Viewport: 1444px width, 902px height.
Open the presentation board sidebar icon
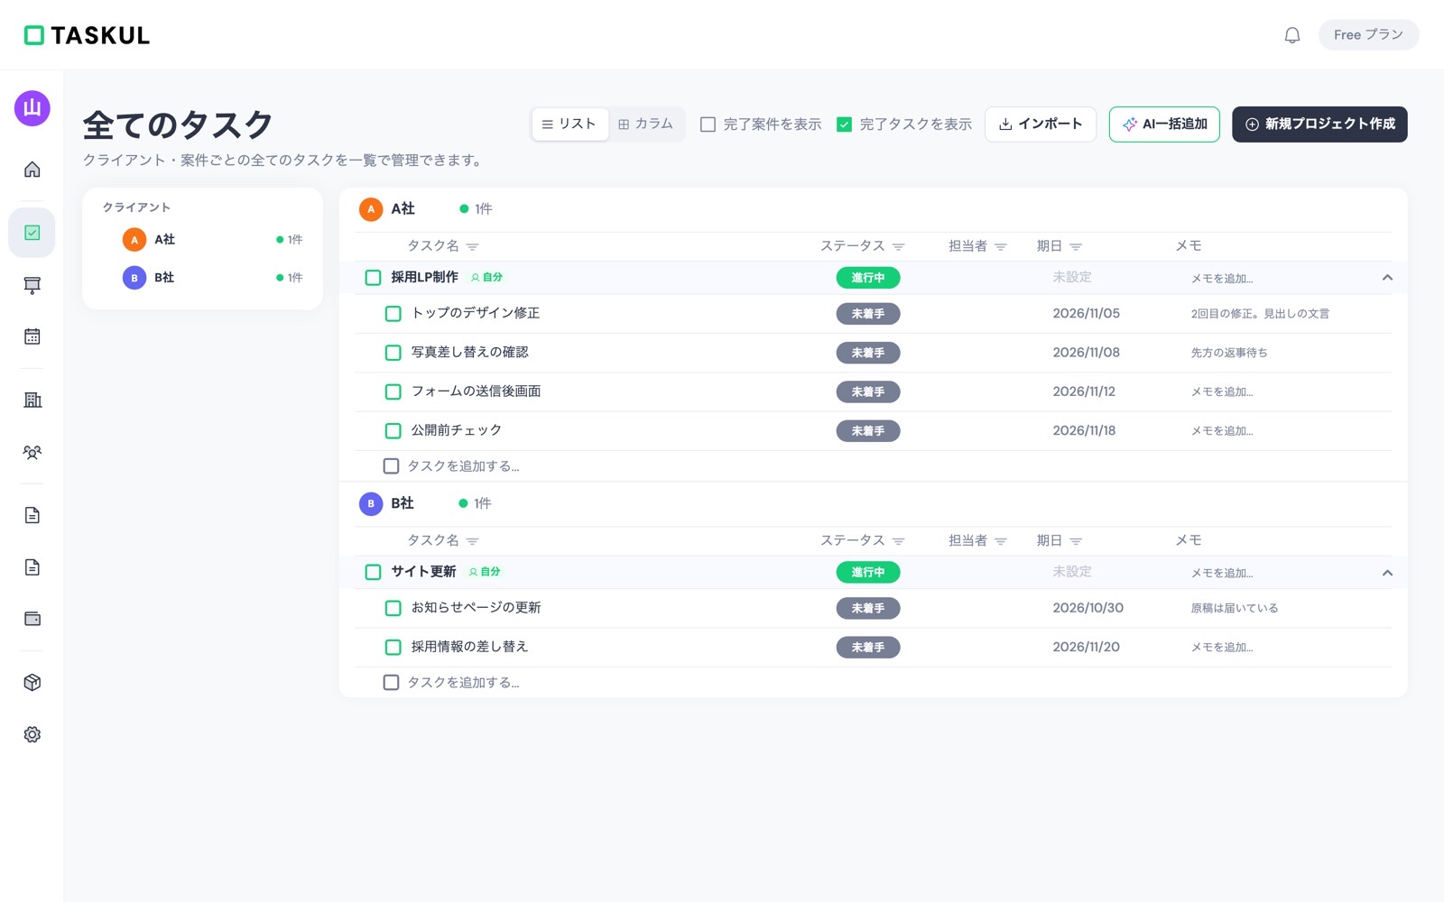(x=32, y=285)
